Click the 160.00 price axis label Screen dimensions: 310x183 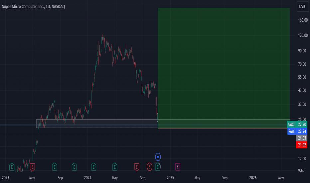[x=303, y=20]
